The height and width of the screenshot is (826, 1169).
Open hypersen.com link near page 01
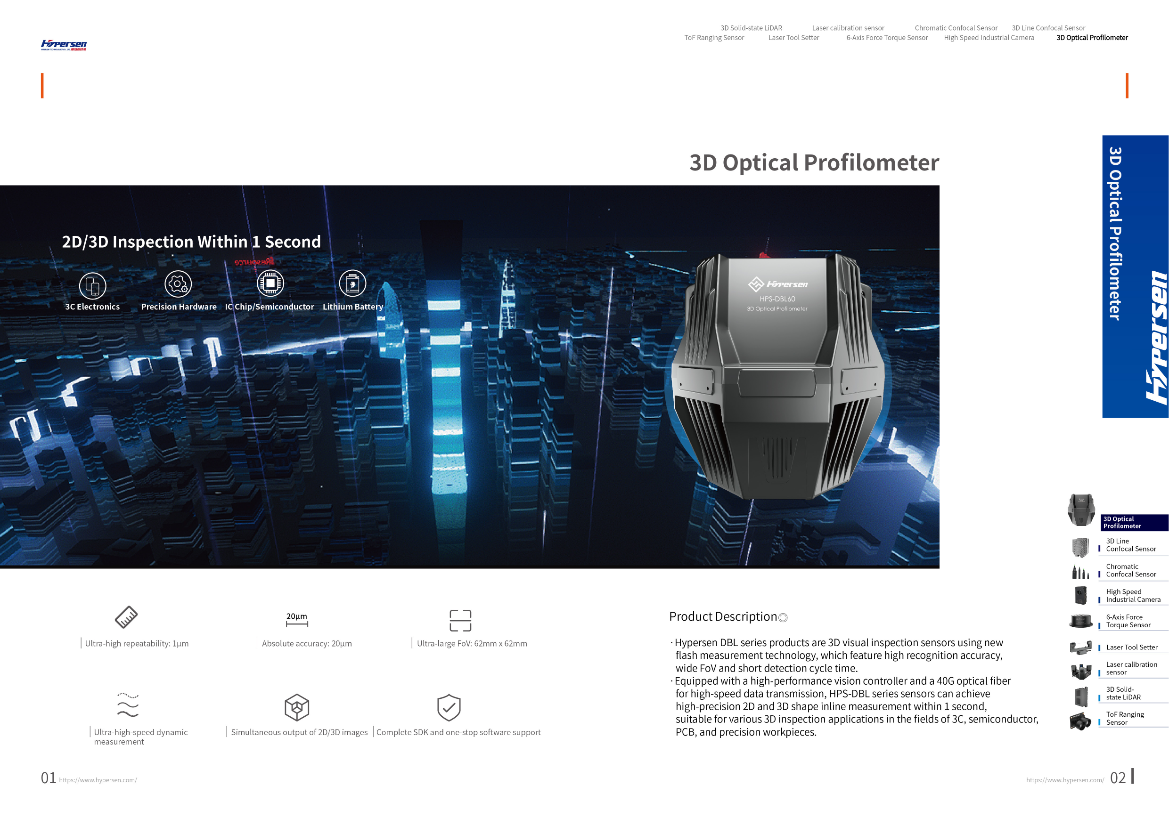coord(98,780)
